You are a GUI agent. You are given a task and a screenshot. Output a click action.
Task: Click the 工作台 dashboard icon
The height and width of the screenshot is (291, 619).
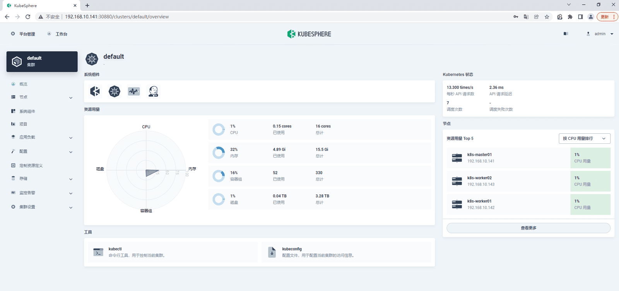(x=49, y=34)
